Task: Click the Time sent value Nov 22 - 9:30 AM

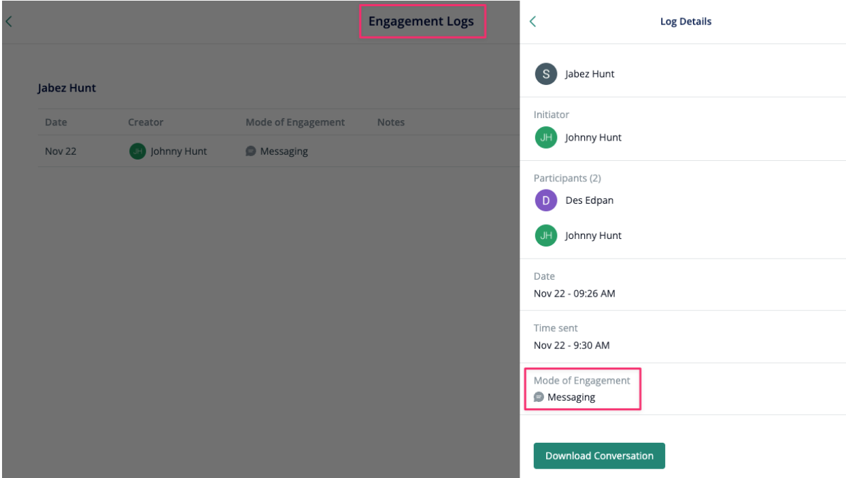Action: 571,345
